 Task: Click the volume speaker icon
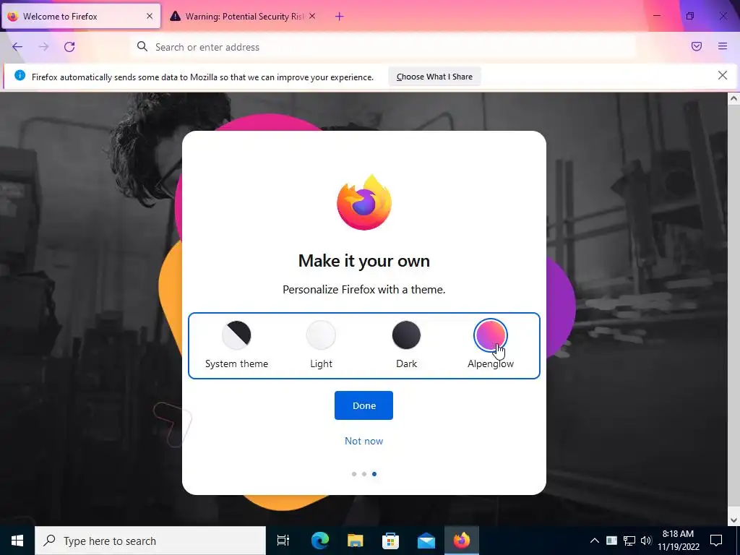pyautogui.click(x=646, y=541)
